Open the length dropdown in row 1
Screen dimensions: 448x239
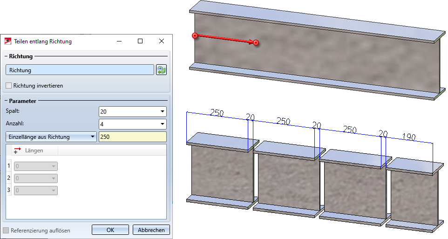click(x=36, y=166)
